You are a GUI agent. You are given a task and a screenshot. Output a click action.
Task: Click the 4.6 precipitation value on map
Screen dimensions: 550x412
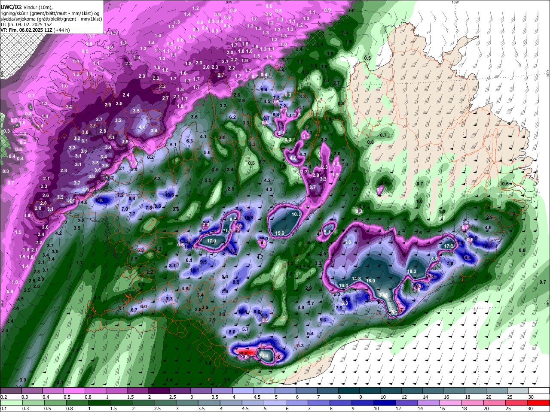[x=488, y=227]
